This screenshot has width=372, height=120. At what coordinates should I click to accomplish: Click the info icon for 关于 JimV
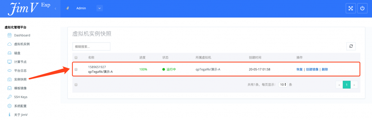pos(10,115)
